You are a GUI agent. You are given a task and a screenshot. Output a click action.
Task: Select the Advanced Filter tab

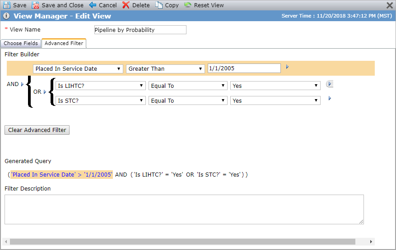tap(64, 43)
